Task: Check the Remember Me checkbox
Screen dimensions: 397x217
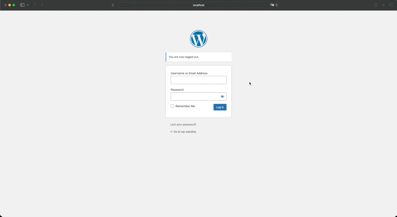Action: (172, 106)
